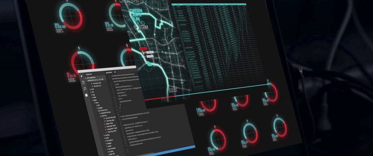Expand the servletapi folder
373x156 pixels.
[x=111, y=149]
